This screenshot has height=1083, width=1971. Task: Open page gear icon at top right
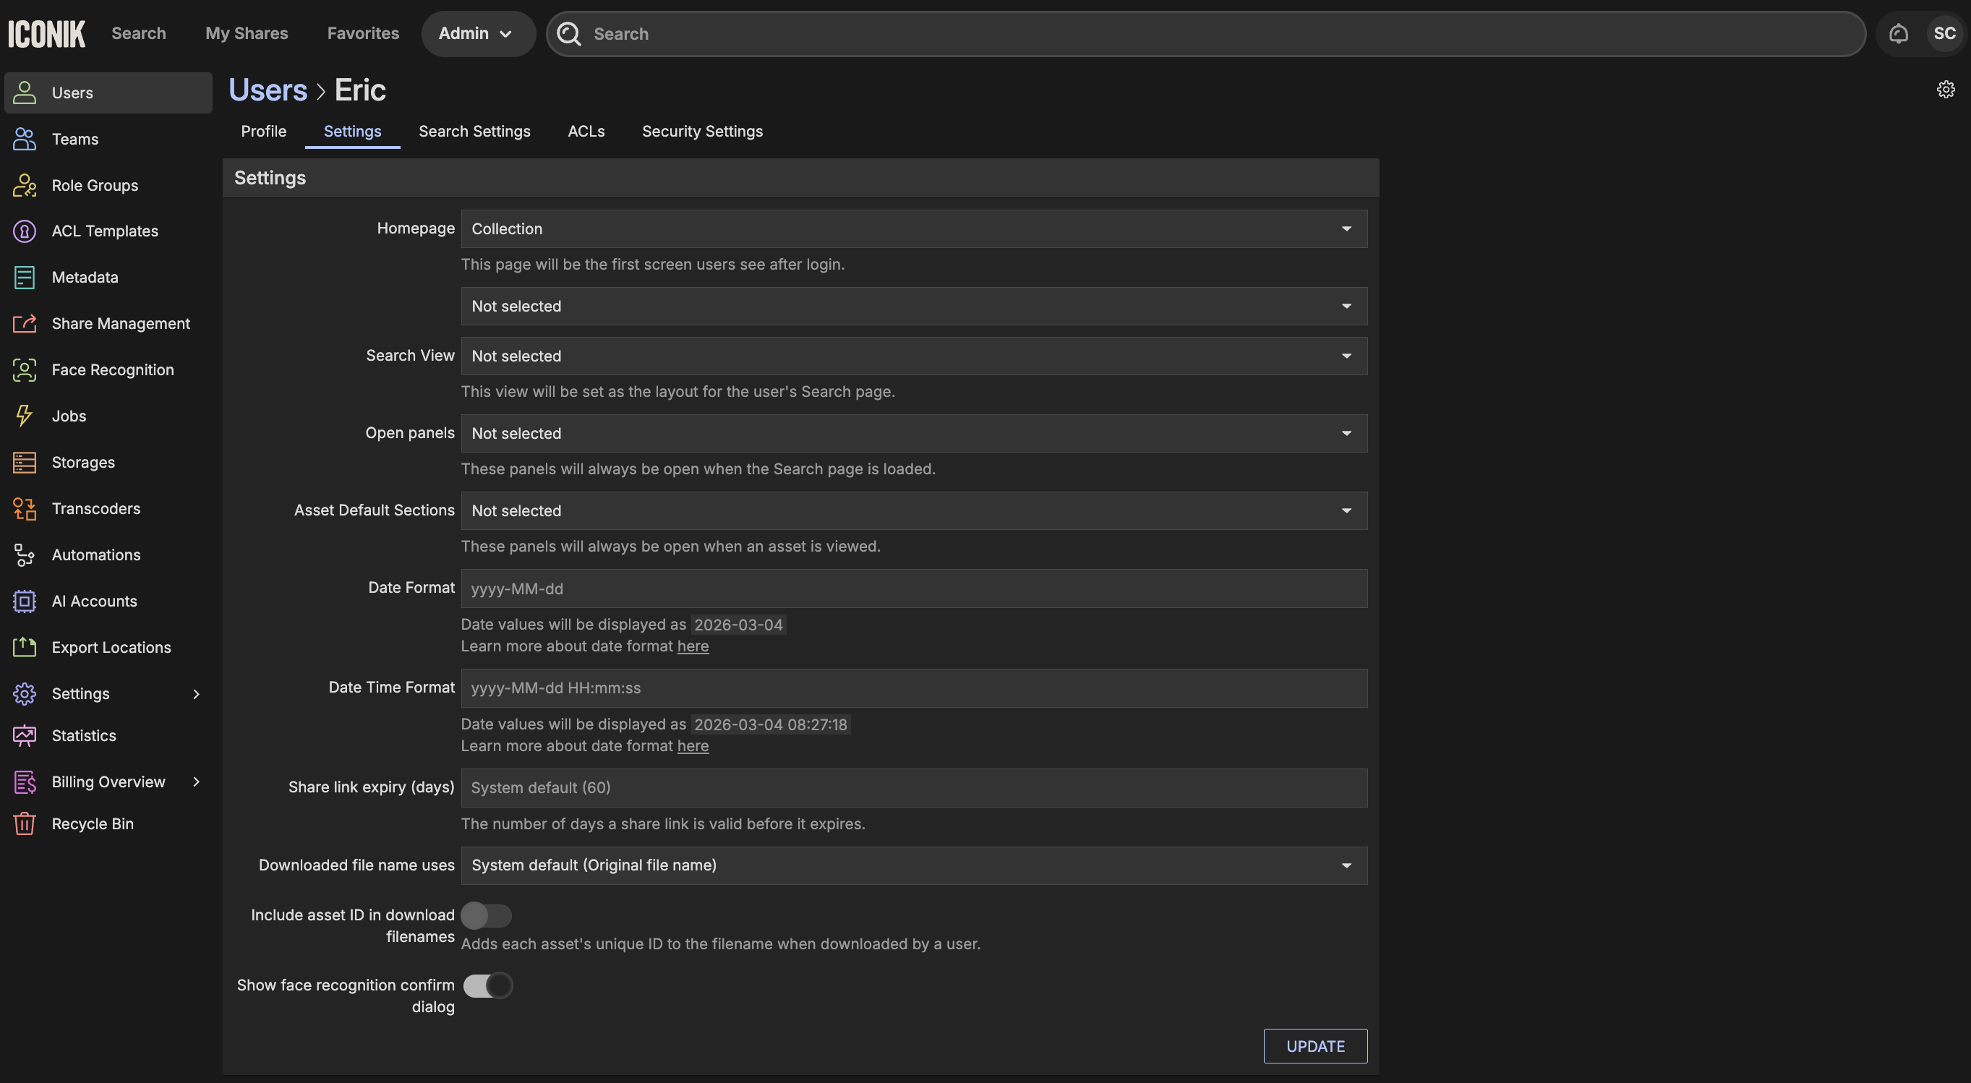(1946, 90)
